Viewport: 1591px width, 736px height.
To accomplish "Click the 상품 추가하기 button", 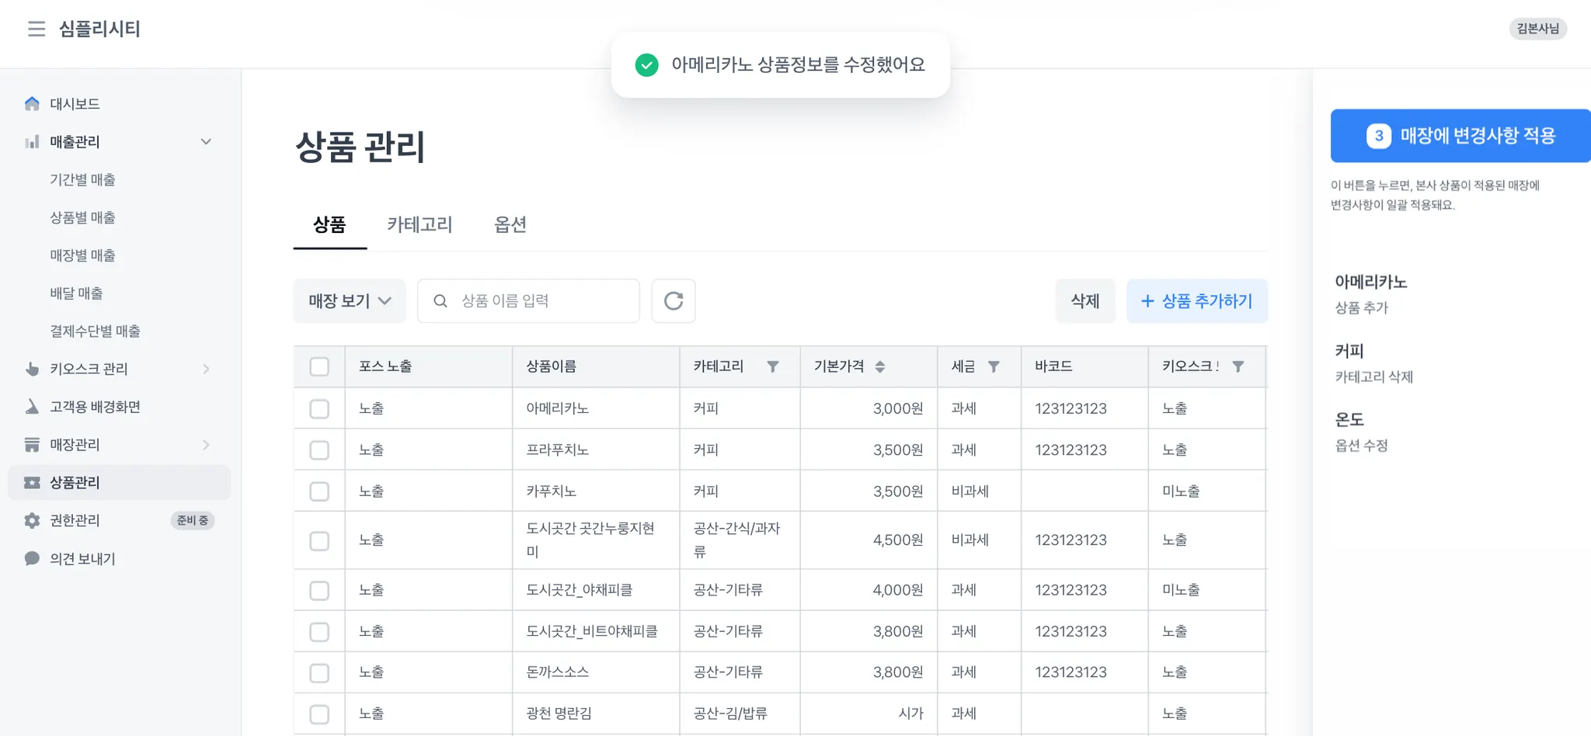I will click(1196, 300).
